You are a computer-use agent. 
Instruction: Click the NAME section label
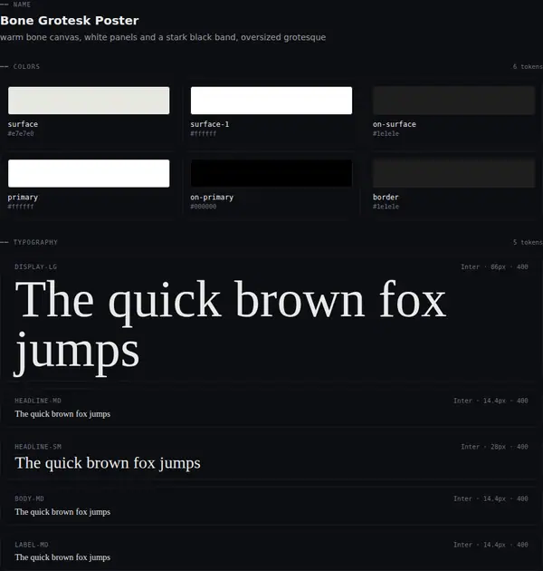[x=22, y=5]
